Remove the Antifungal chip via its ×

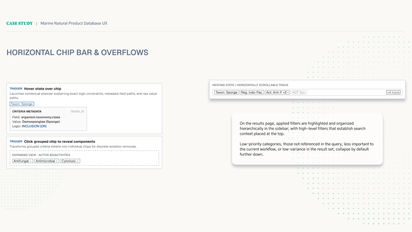(31, 161)
